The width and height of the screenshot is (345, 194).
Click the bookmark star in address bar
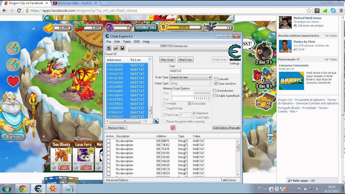[x=309, y=11]
